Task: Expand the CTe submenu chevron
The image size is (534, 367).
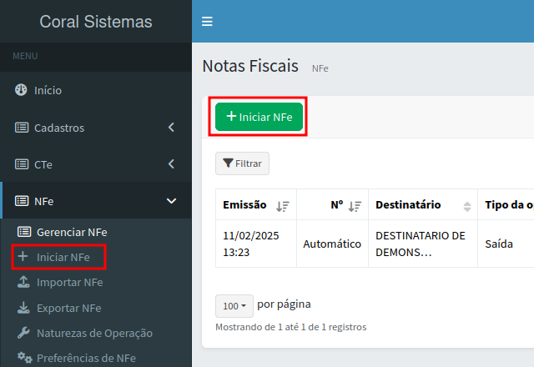Action: (171, 164)
